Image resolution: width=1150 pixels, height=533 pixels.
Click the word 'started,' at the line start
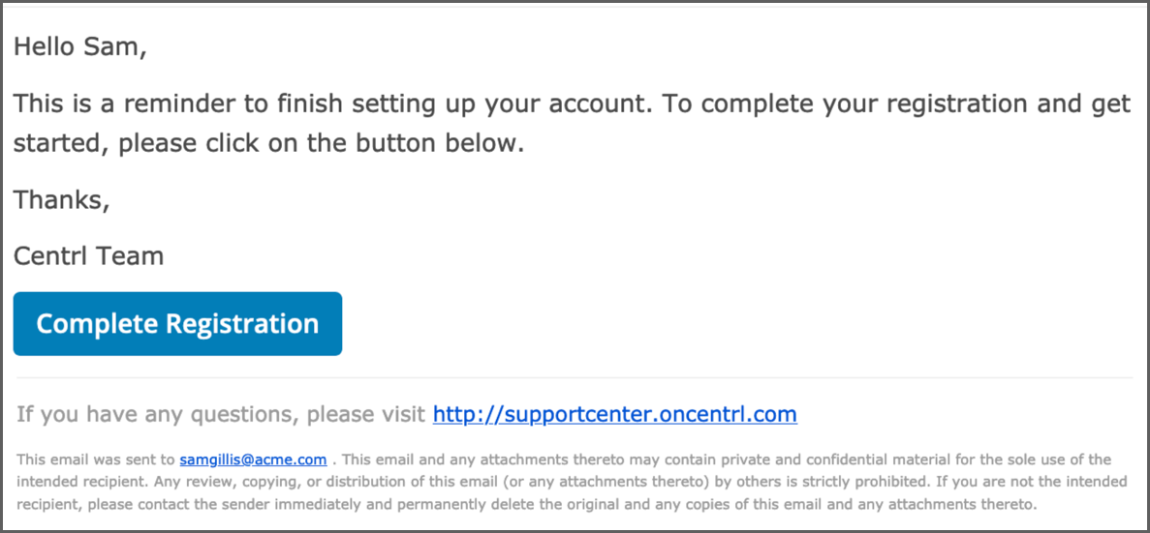[x=62, y=143]
